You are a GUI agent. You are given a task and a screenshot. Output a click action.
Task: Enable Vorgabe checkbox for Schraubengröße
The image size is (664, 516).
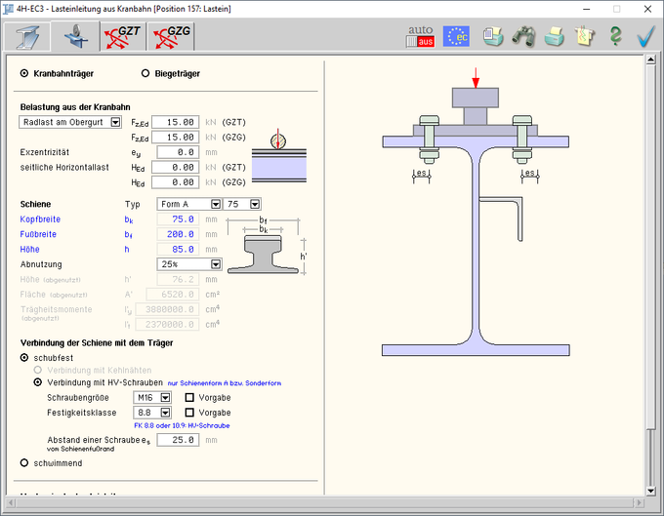(190, 398)
